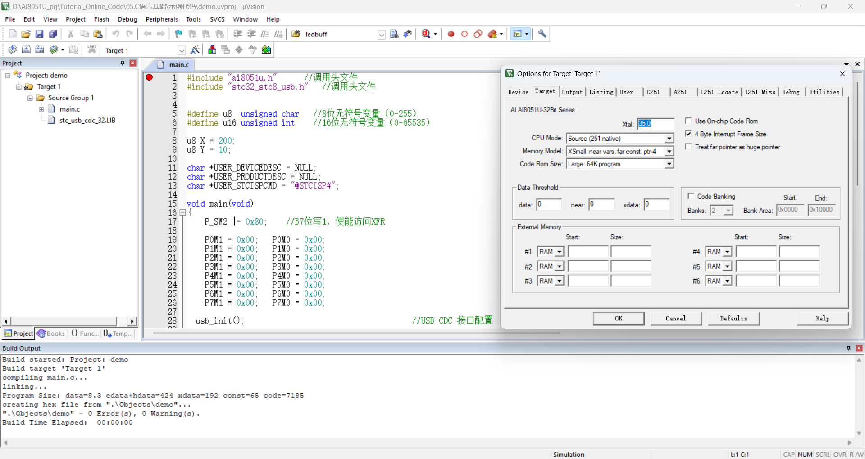Viewport: 865px width, 459px height.
Task: Enable Use On-chip Code Rom
Action: click(688, 121)
